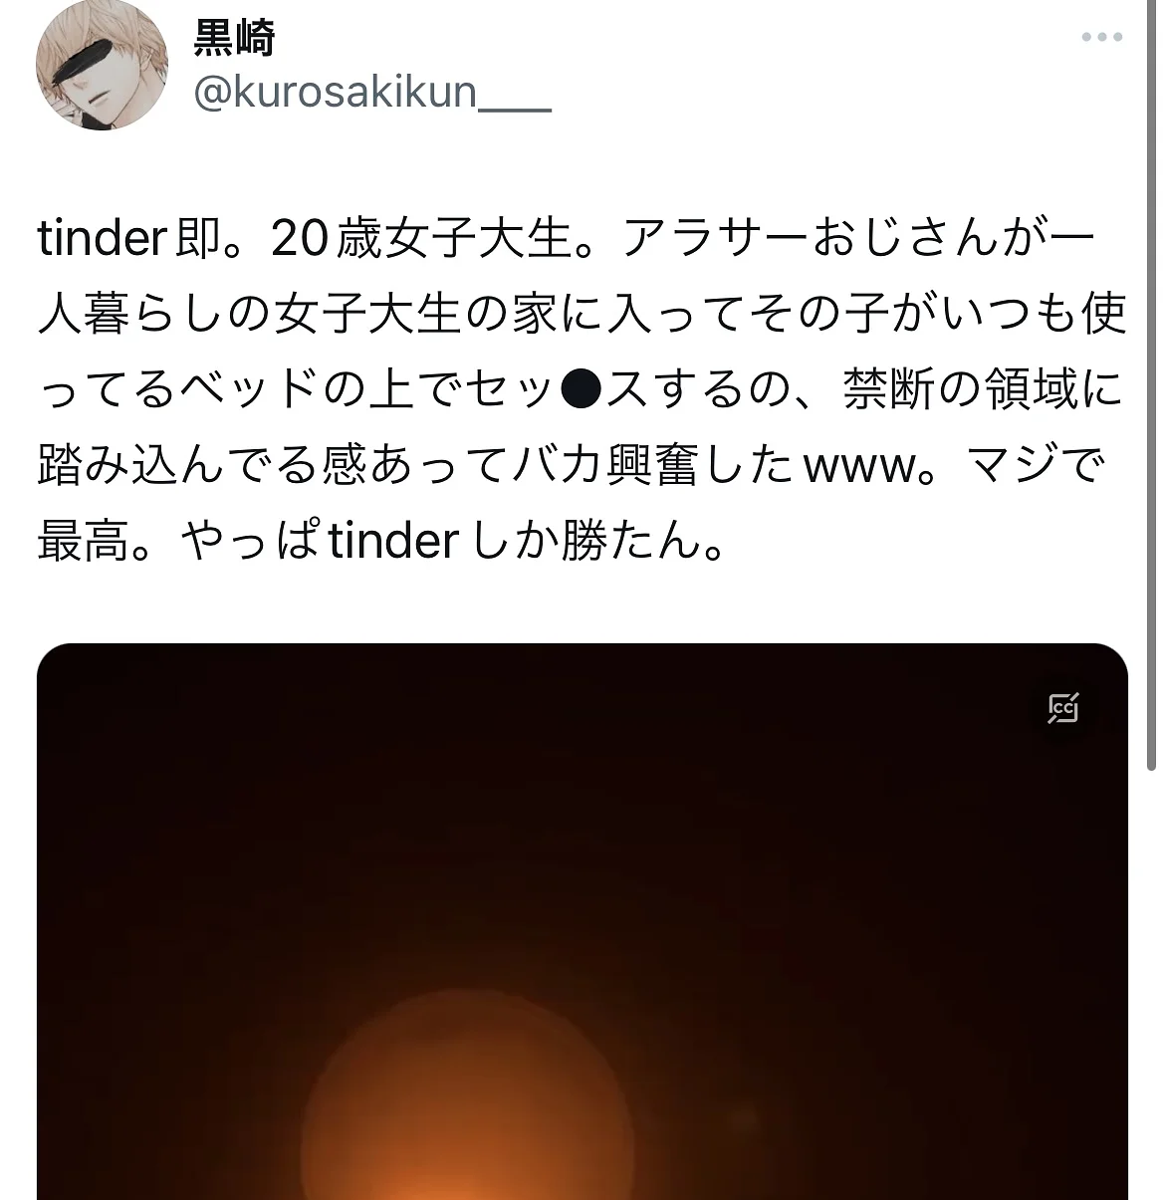The height and width of the screenshot is (1200, 1165).
Task: Open the @kurosakikun___ handle link
Action: (x=371, y=93)
